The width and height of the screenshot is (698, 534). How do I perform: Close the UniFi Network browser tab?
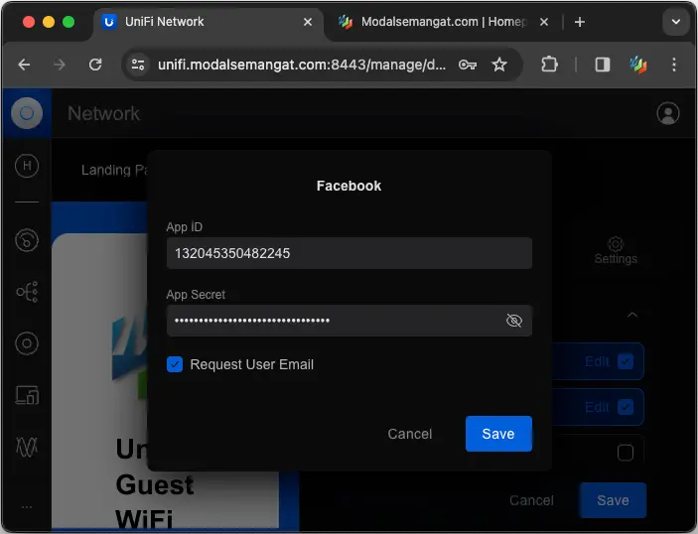pyautogui.click(x=308, y=22)
